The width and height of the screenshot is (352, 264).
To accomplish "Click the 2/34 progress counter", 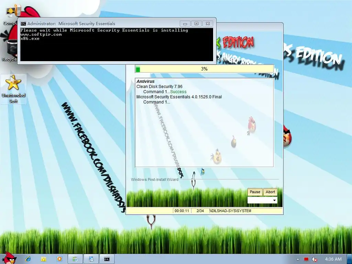I will [x=200, y=211].
